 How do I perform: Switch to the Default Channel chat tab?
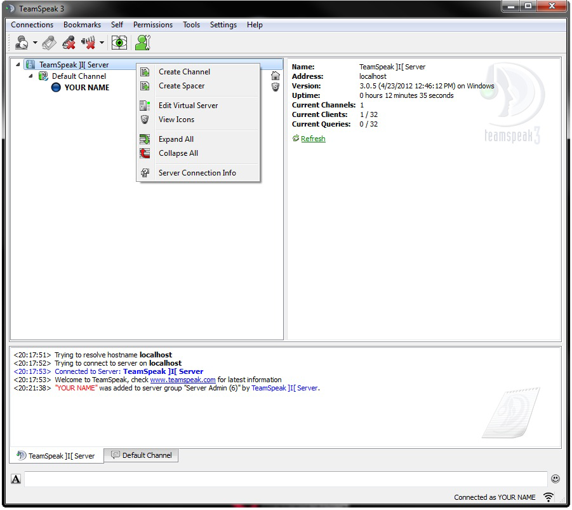point(141,455)
